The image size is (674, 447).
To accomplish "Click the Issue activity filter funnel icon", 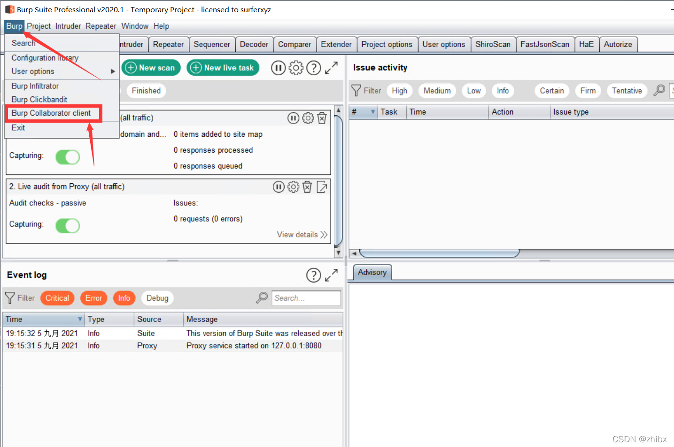I will pyautogui.click(x=356, y=91).
